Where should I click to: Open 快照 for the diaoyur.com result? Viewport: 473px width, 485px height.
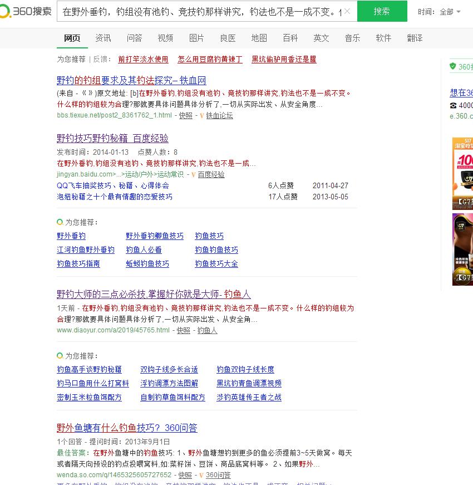183,330
